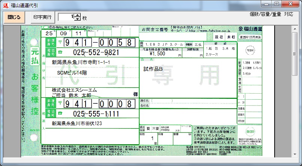Viewport: 302px width, 166px height.
Task: Click contact line ご担当 鈴木 太郎
Action: pos(71,95)
